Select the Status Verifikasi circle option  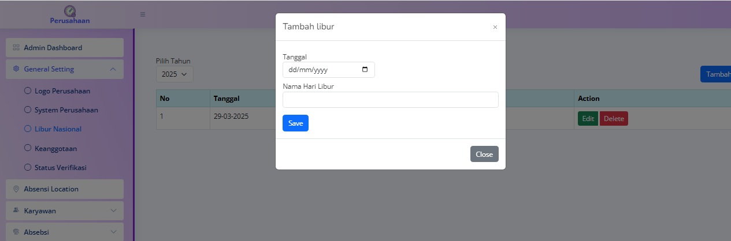point(27,167)
